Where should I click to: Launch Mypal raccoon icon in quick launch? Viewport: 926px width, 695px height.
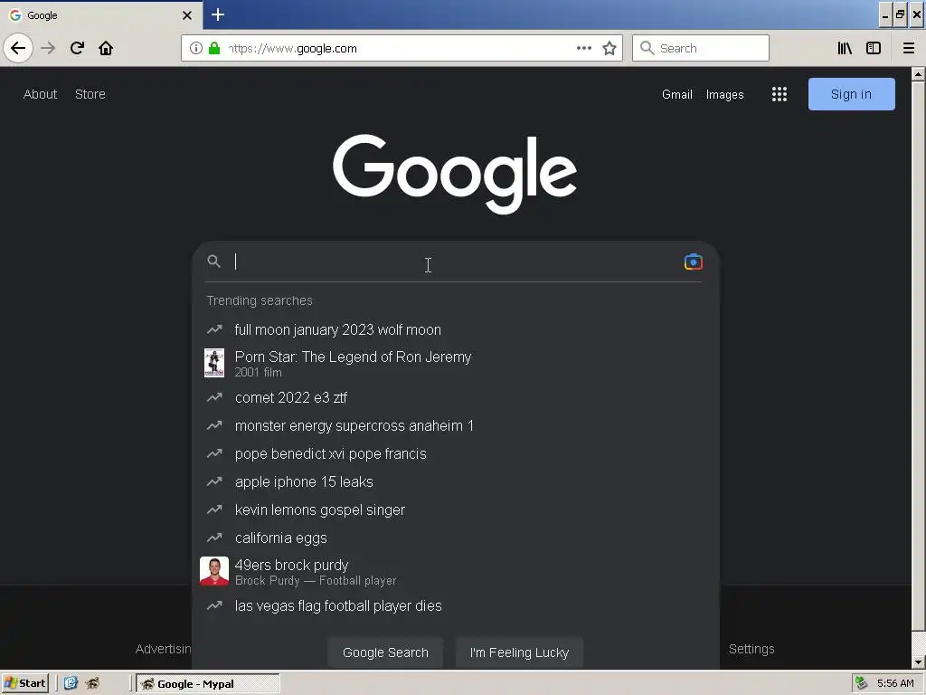click(x=92, y=683)
